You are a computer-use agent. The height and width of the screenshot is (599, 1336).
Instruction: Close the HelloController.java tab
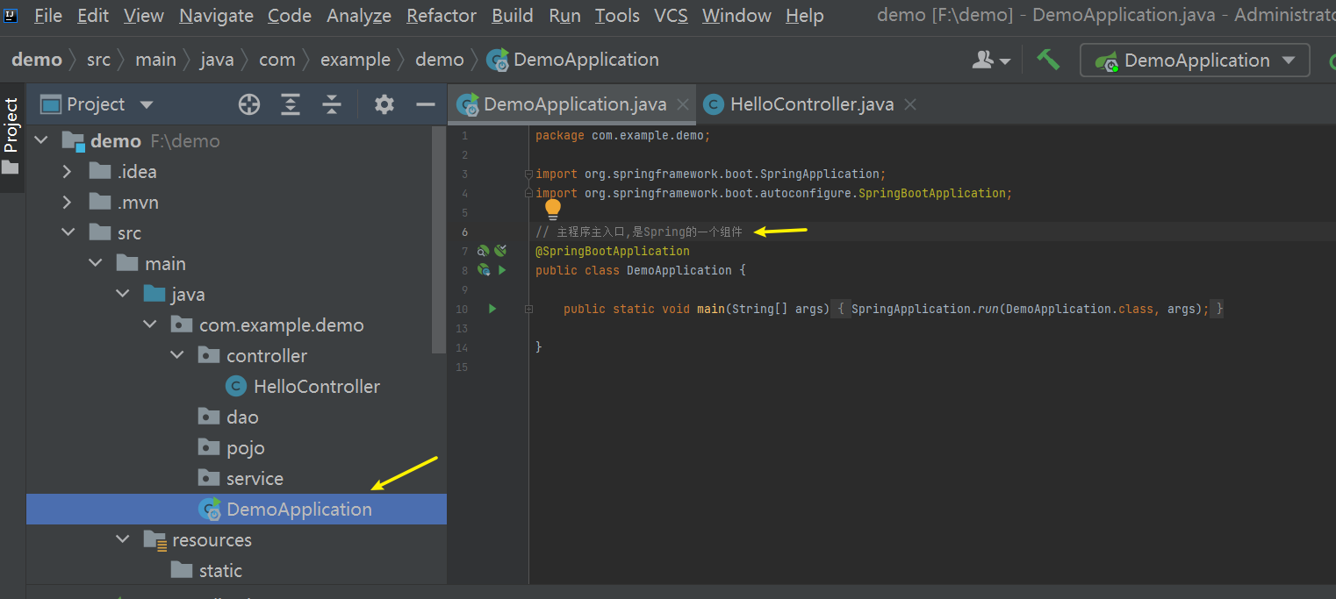point(910,104)
